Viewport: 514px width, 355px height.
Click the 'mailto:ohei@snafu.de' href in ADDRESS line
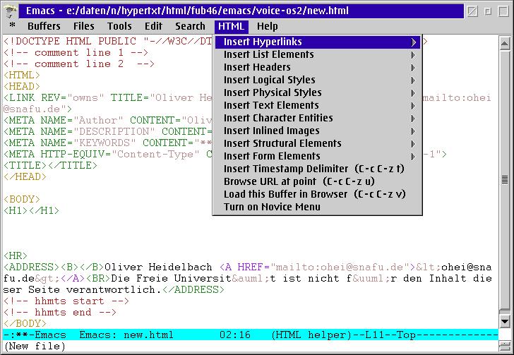tap(340, 267)
